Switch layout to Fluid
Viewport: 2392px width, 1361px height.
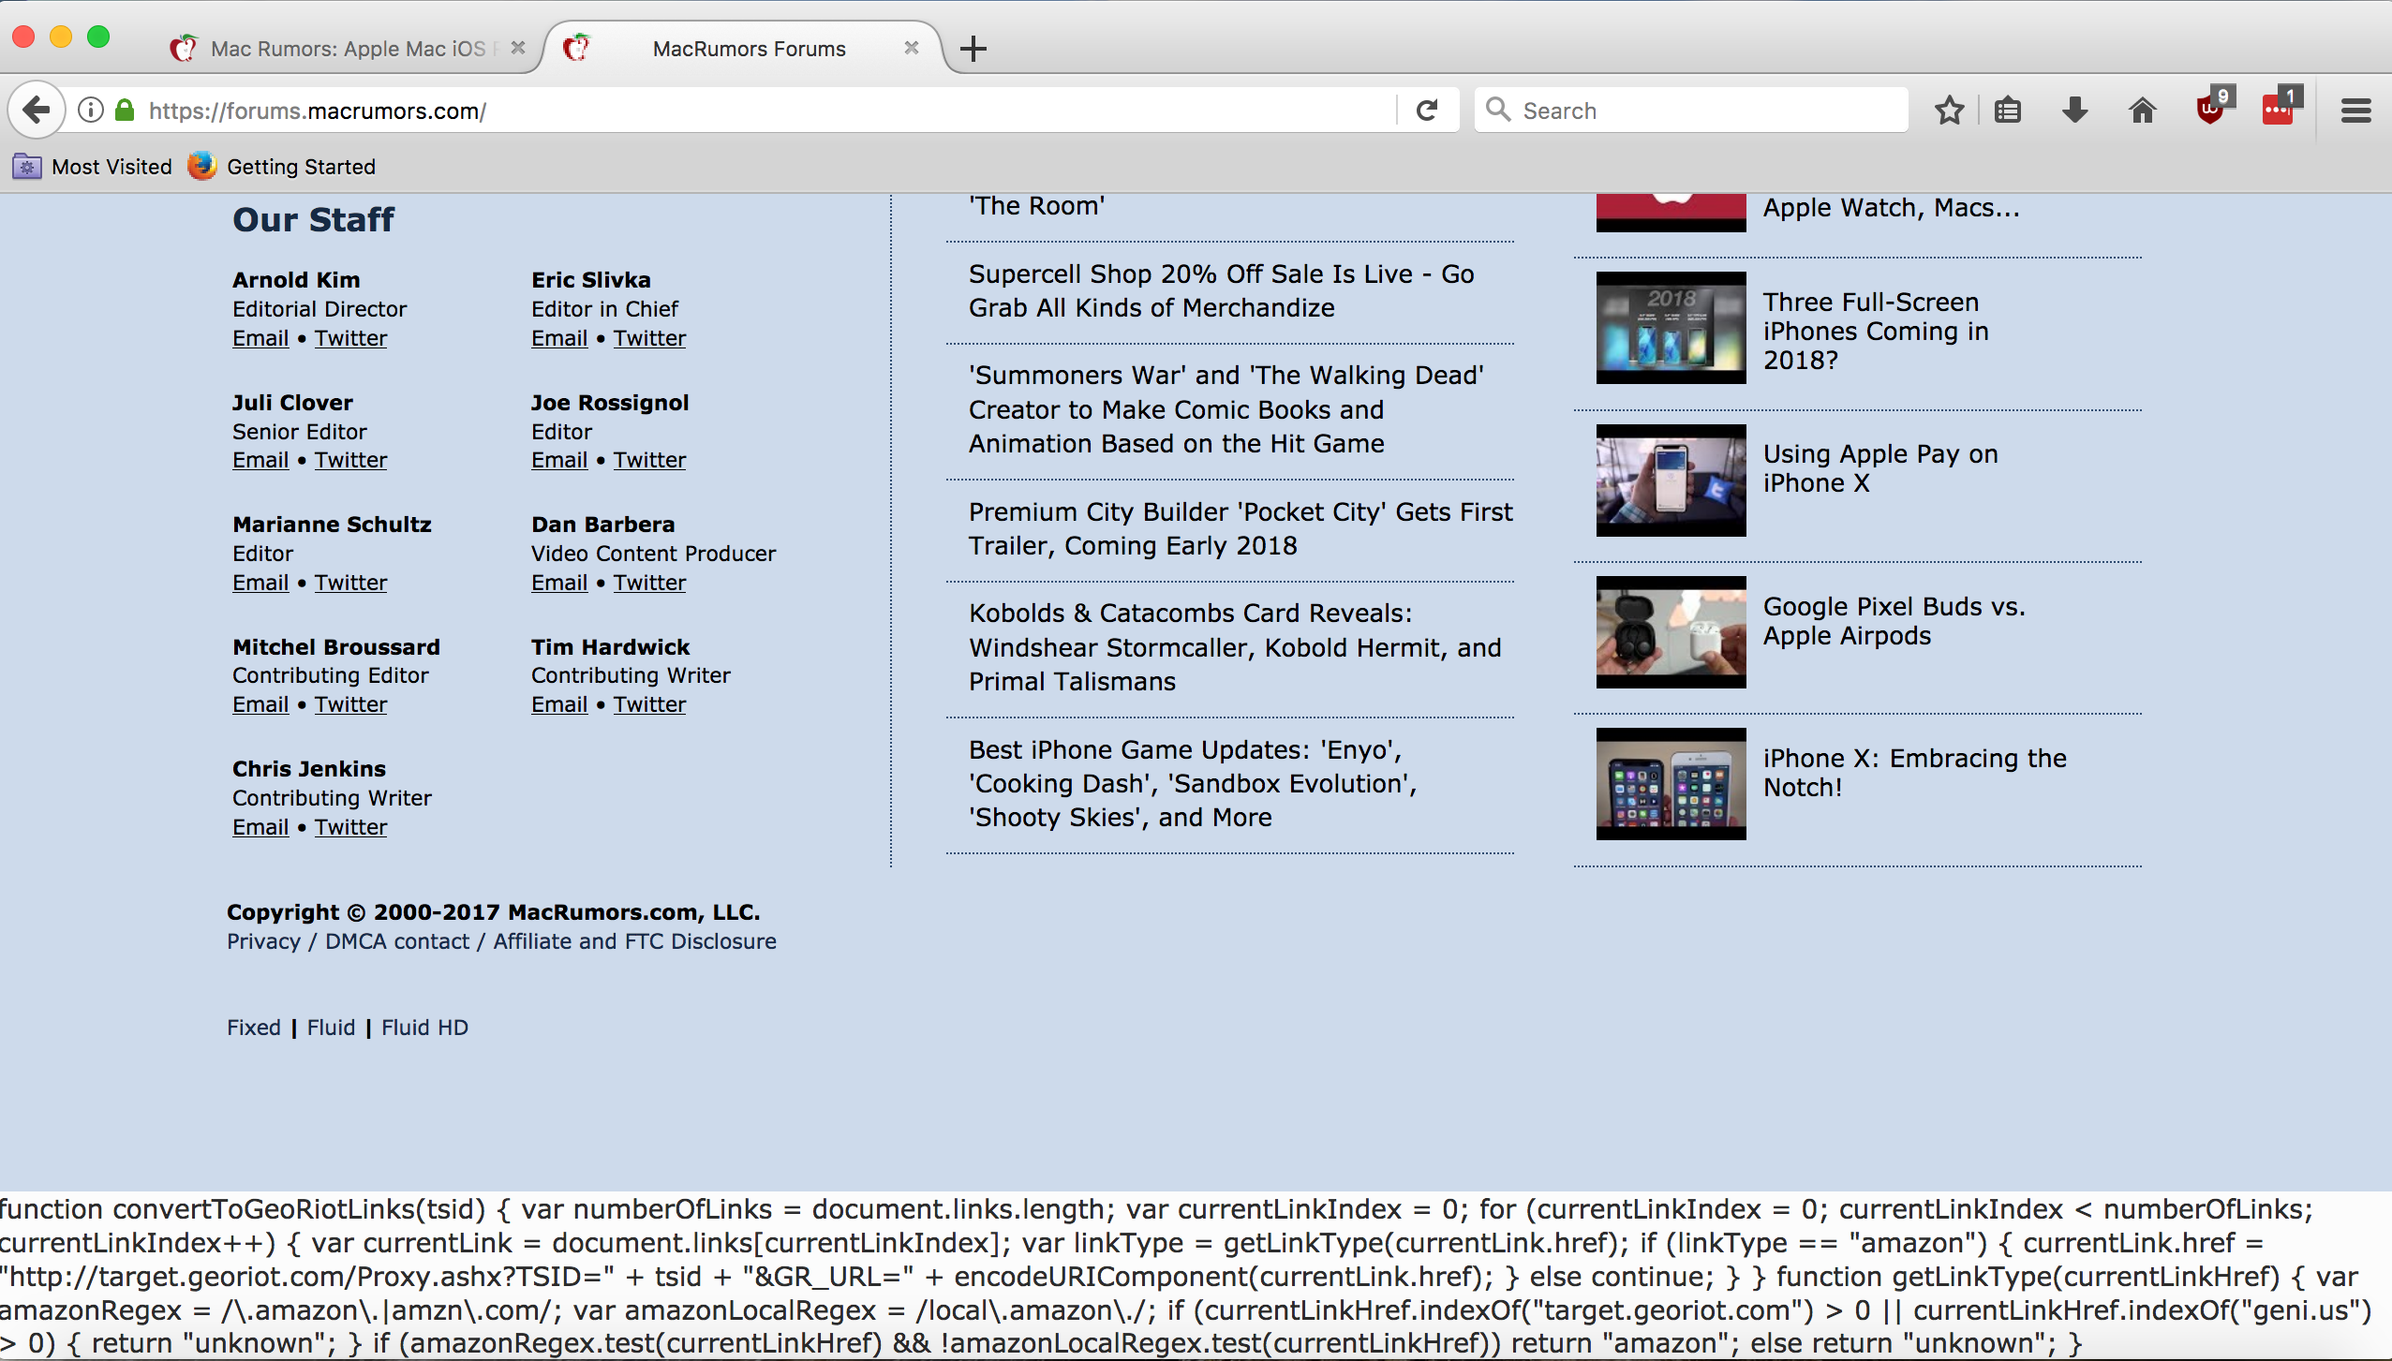[x=331, y=1028]
